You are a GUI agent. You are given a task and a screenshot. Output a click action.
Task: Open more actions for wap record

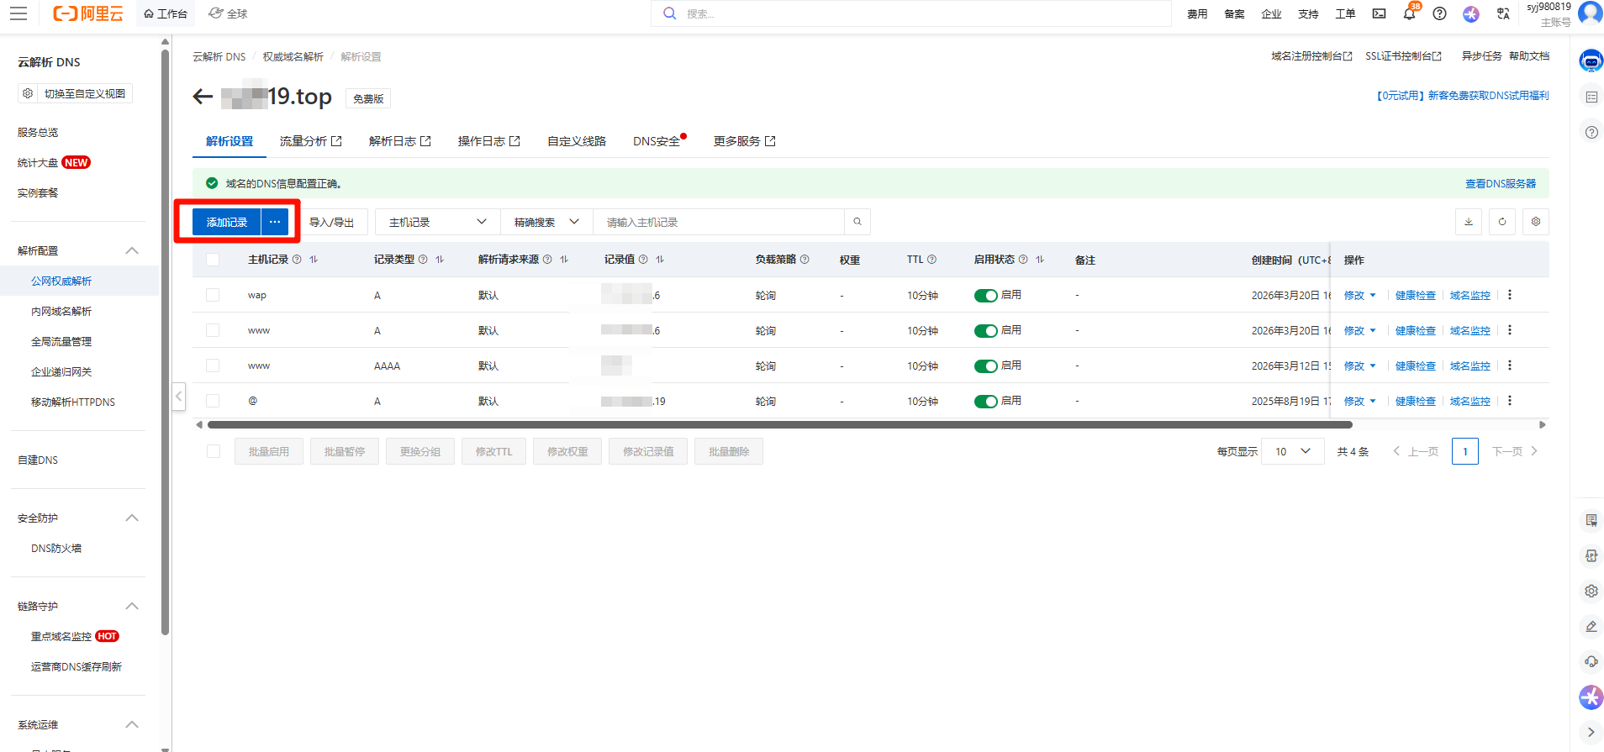click(1510, 295)
